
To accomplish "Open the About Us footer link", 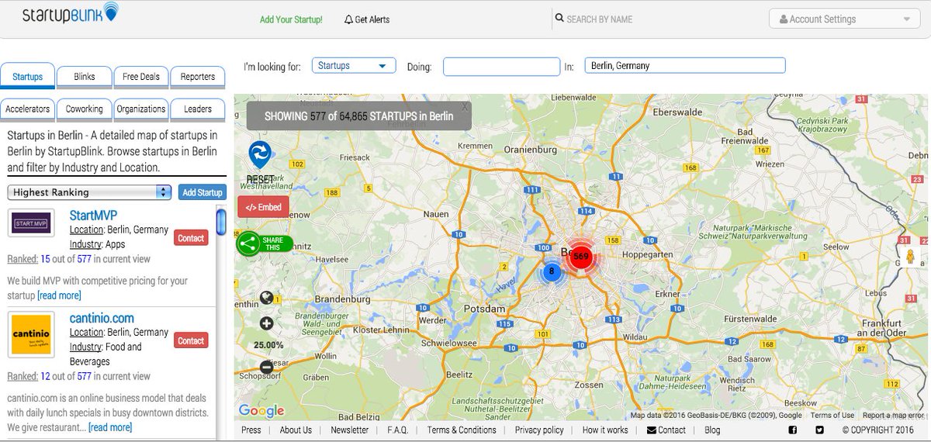I will [296, 430].
